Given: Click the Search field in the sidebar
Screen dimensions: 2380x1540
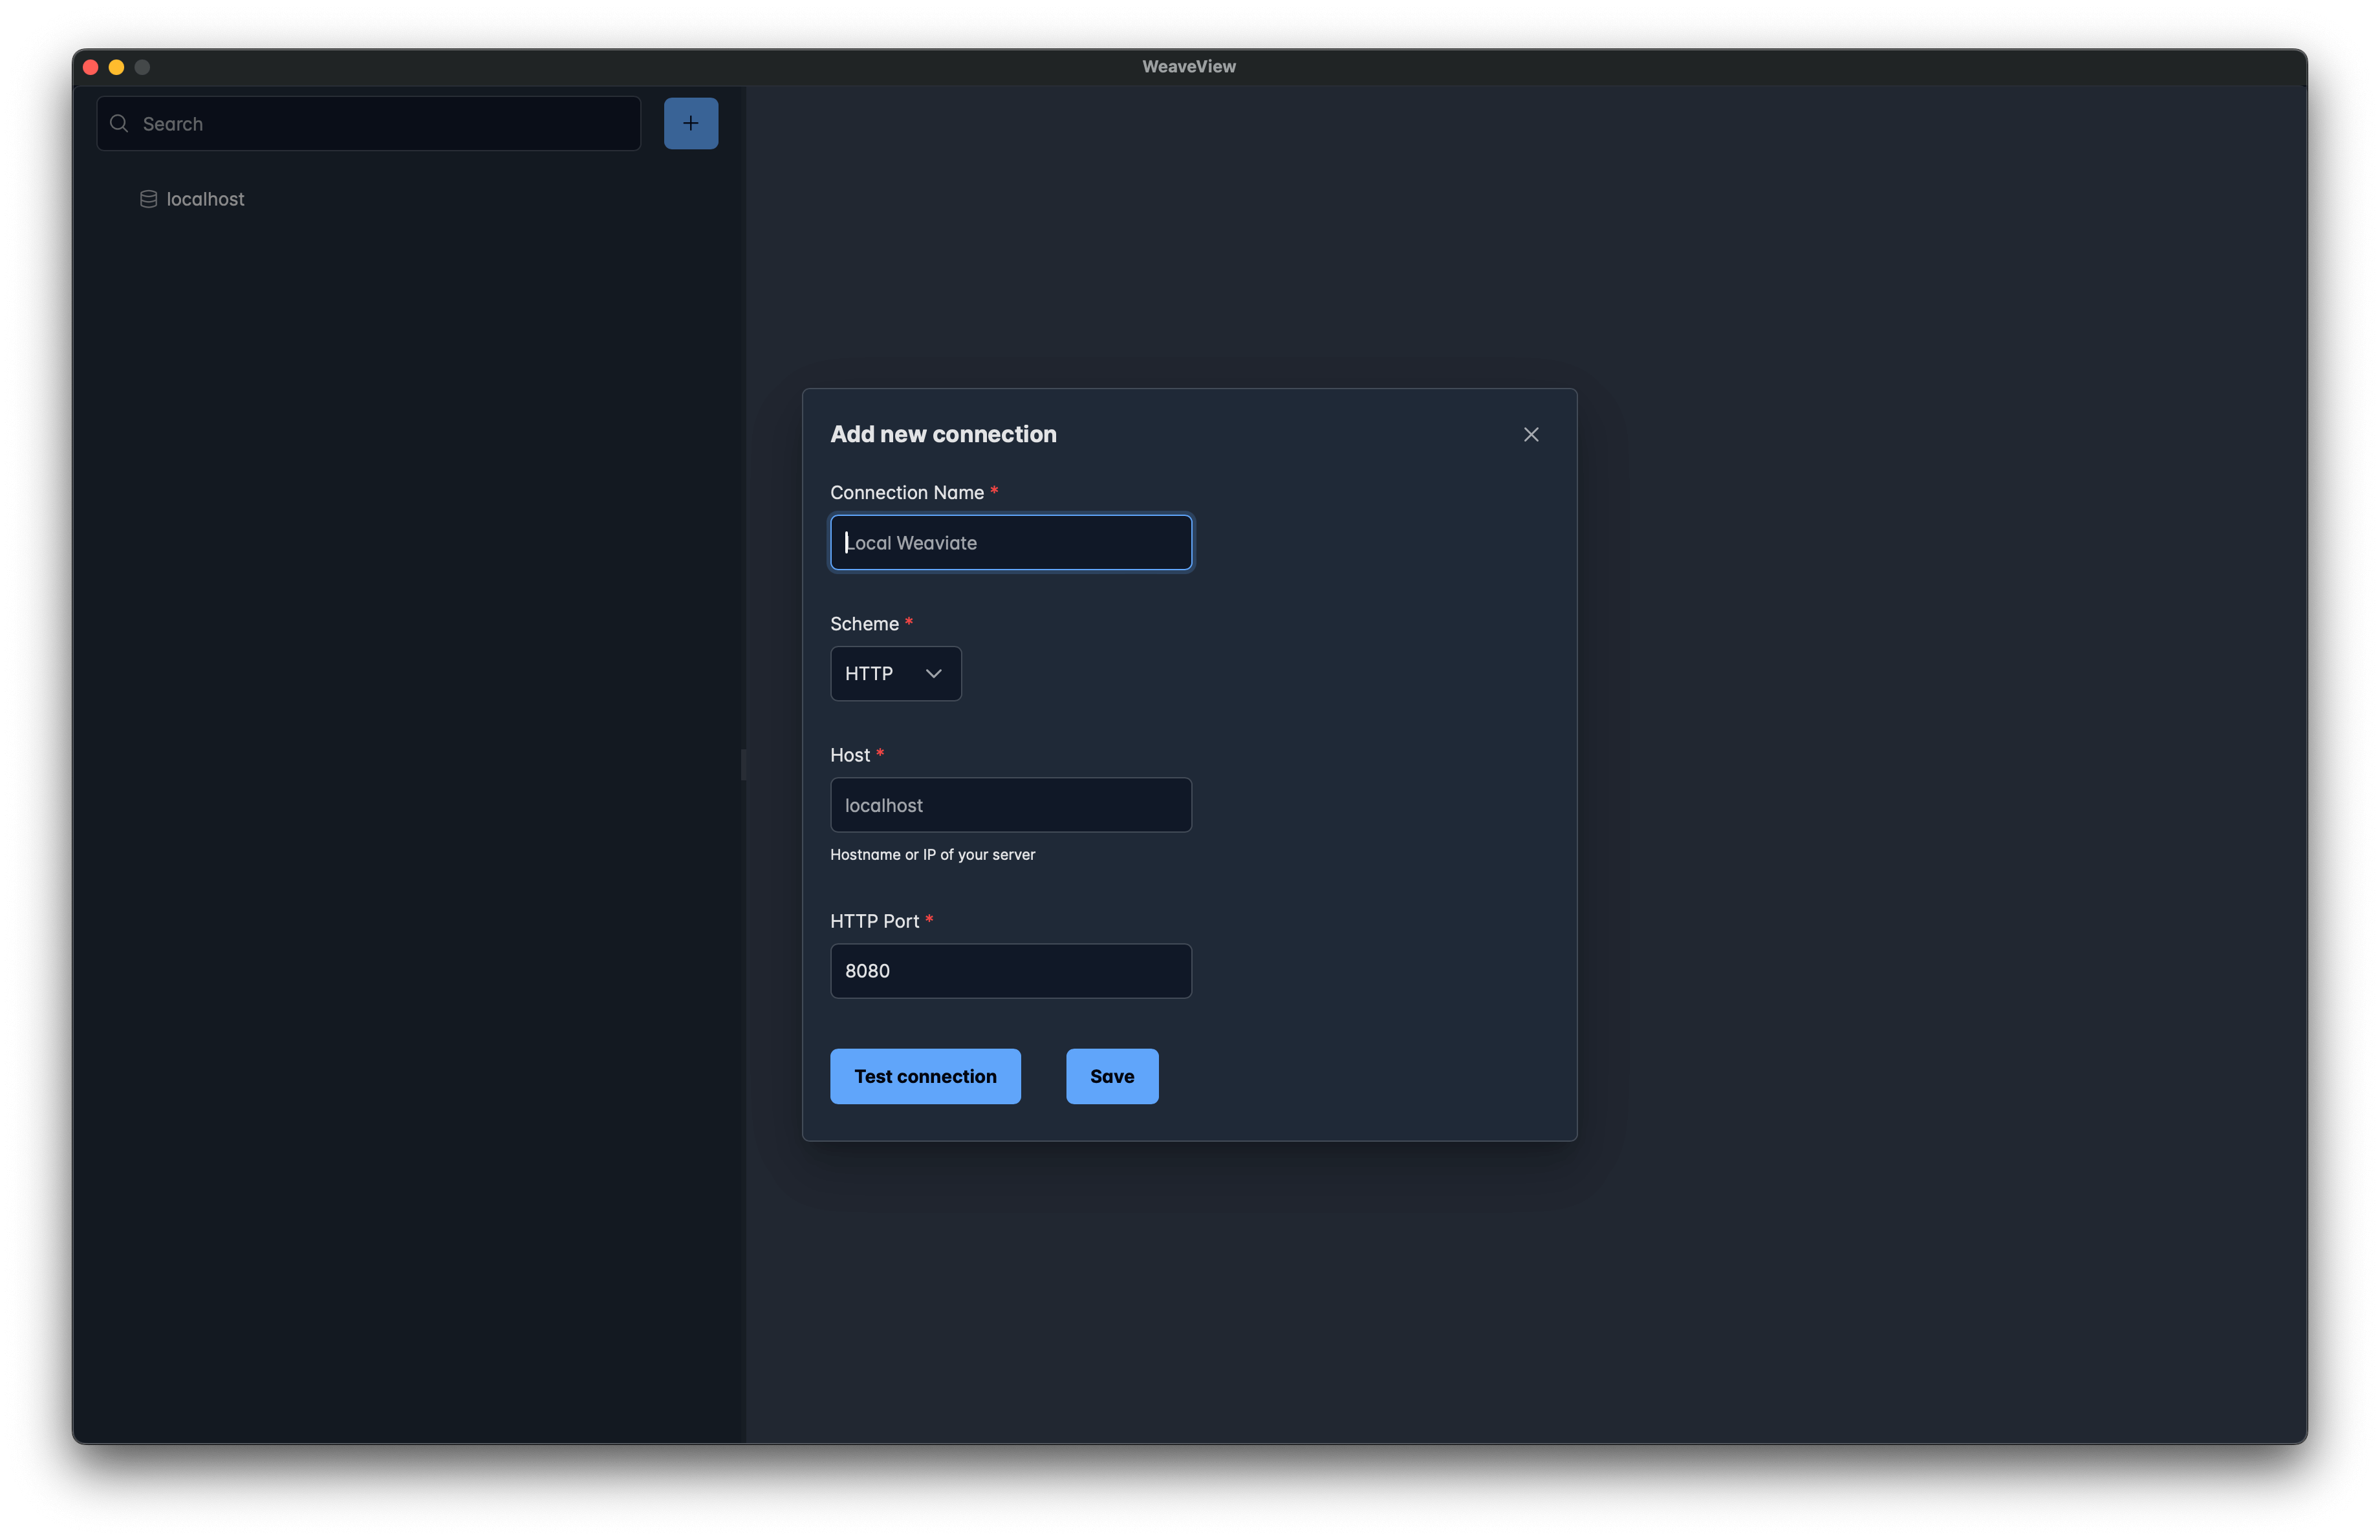Looking at the screenshot, I should [380, 123].
